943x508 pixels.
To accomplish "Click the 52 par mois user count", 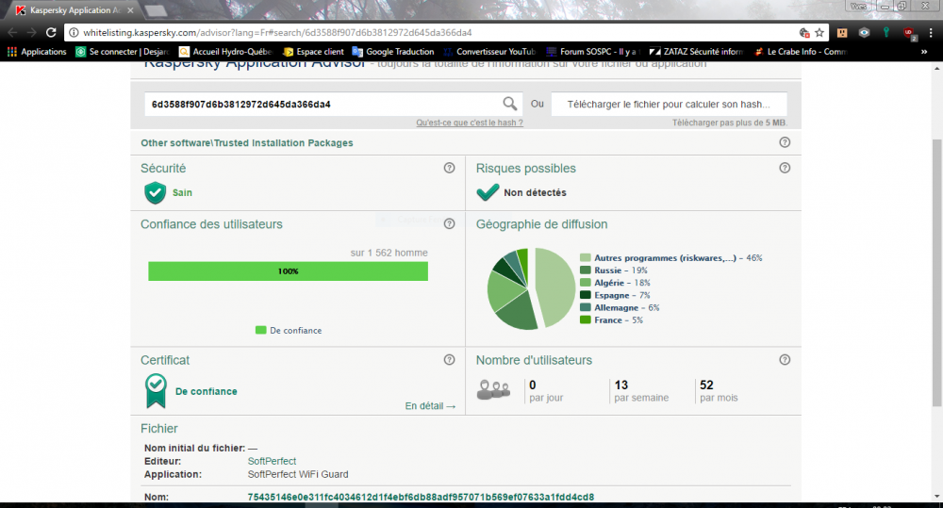I will coord(719,391).
